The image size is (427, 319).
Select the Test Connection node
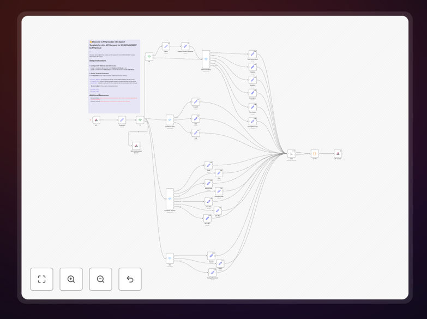tap(252, 54)
